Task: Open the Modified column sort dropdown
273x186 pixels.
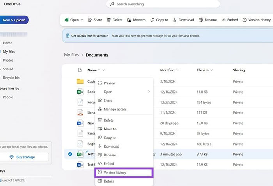Action: coord(177,70)
